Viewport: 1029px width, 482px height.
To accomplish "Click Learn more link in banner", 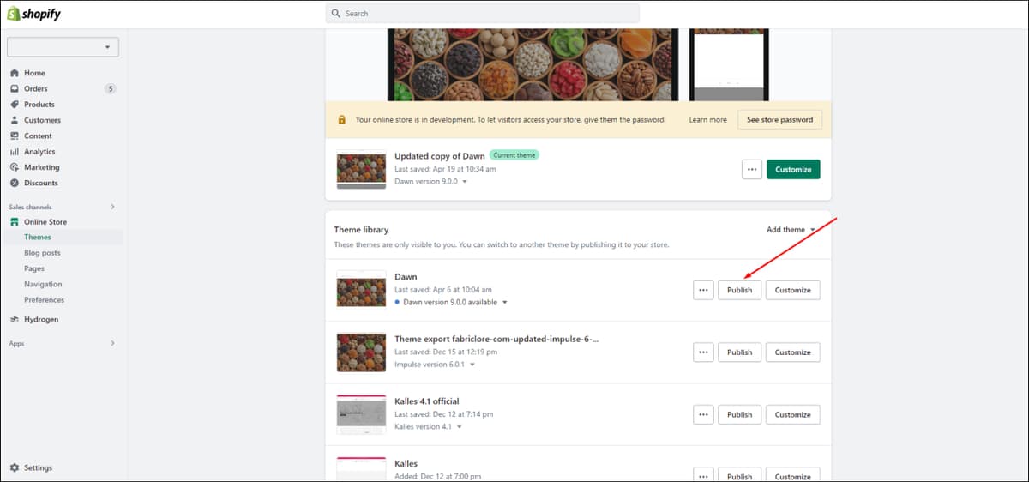I will coord(707,119).
